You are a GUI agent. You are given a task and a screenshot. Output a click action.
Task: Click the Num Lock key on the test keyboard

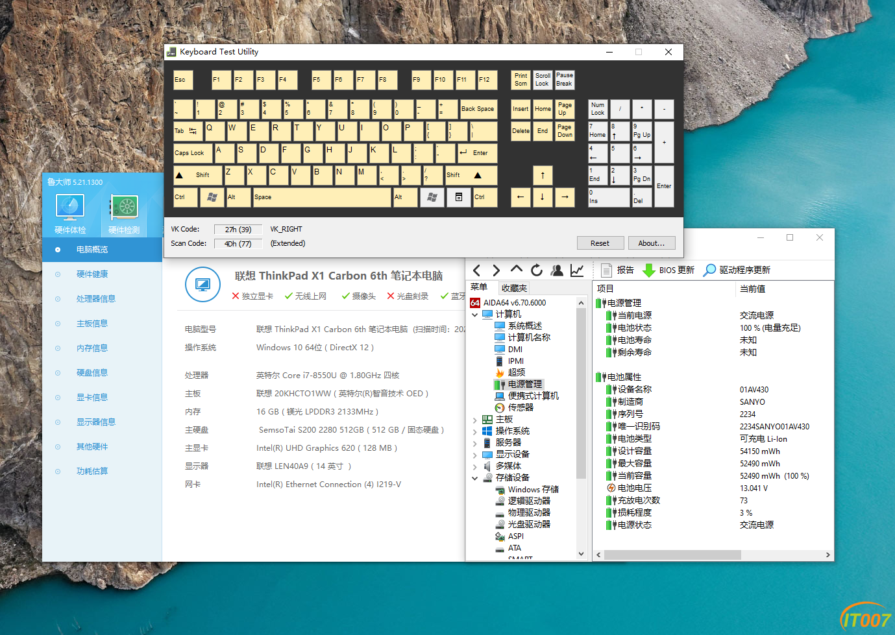point(598,109)
